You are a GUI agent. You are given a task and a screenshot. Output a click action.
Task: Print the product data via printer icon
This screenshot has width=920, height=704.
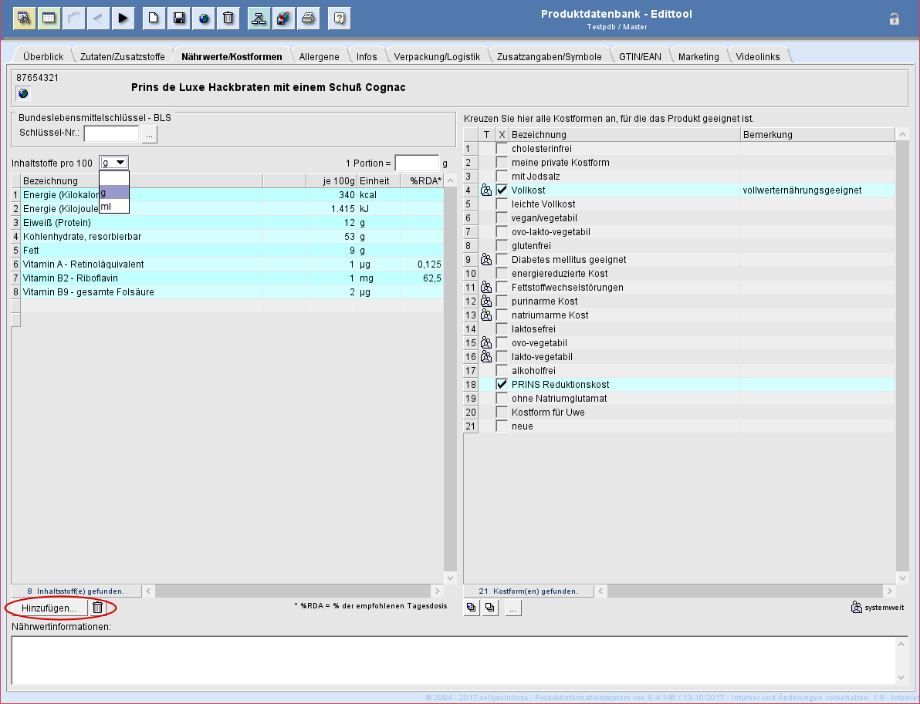click(x=308, y=18)
